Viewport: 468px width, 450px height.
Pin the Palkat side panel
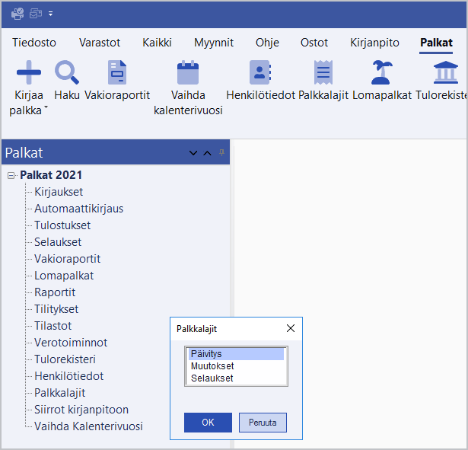(x=222, y=152)
